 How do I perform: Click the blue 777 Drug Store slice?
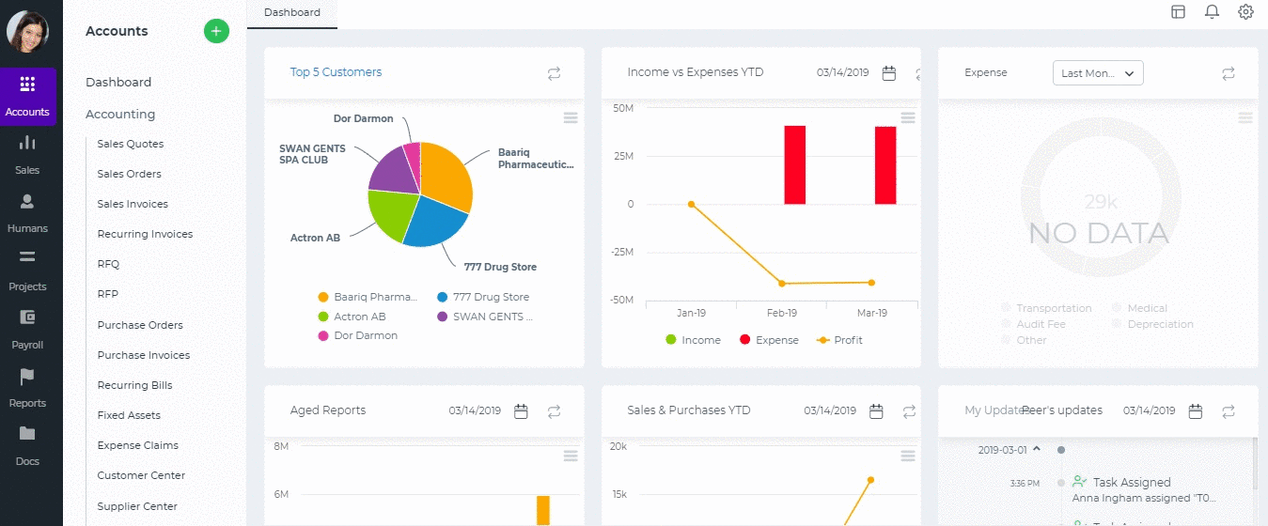(x=436, y=222)
